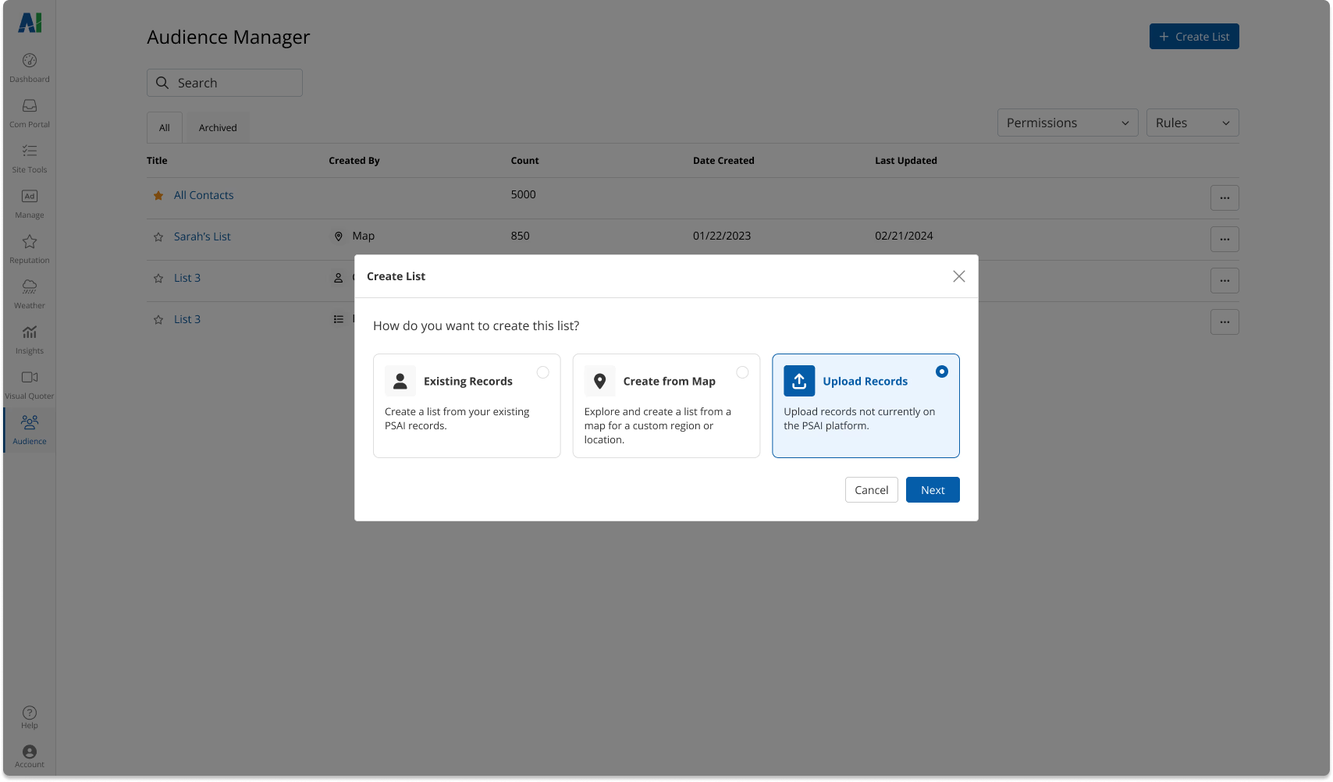Viewport: 1333px width, 782px height.
Task: Expand the Permissions dropdown
Action: point(1067,123)
